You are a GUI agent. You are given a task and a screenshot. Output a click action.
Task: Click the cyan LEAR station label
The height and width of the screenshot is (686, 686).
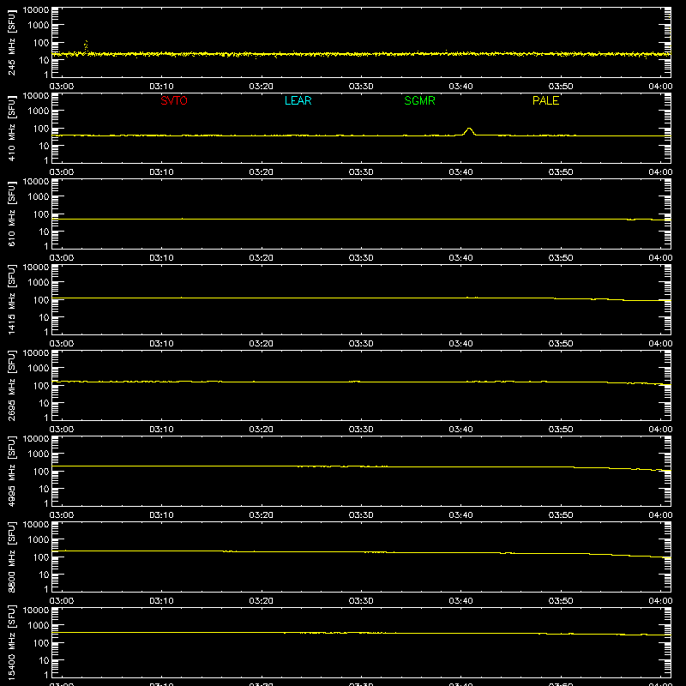pos(298,100)
